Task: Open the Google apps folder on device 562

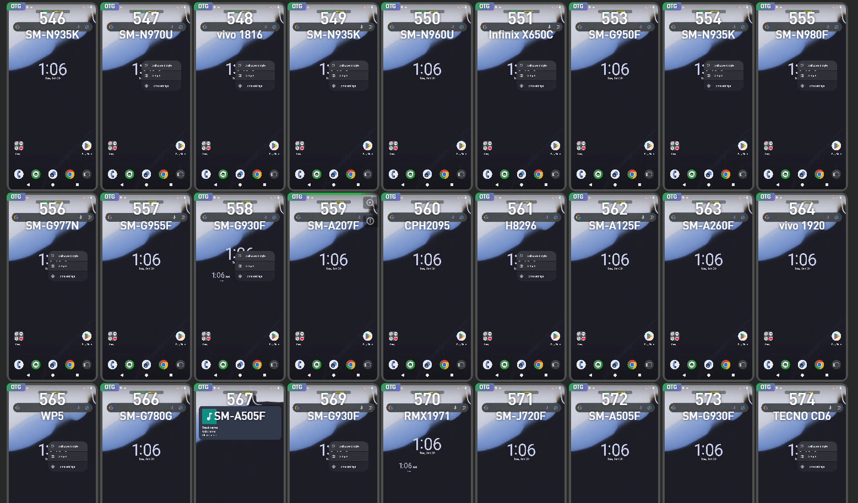Action: [x=581, y=336]
